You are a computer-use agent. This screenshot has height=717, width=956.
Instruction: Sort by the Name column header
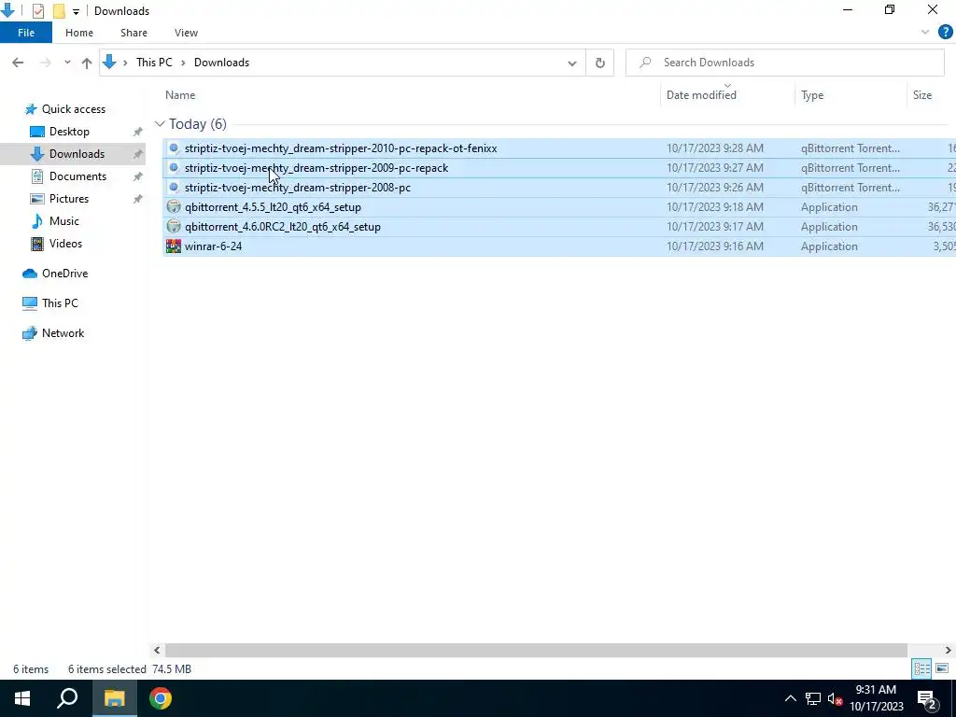[x=180, y=95]
